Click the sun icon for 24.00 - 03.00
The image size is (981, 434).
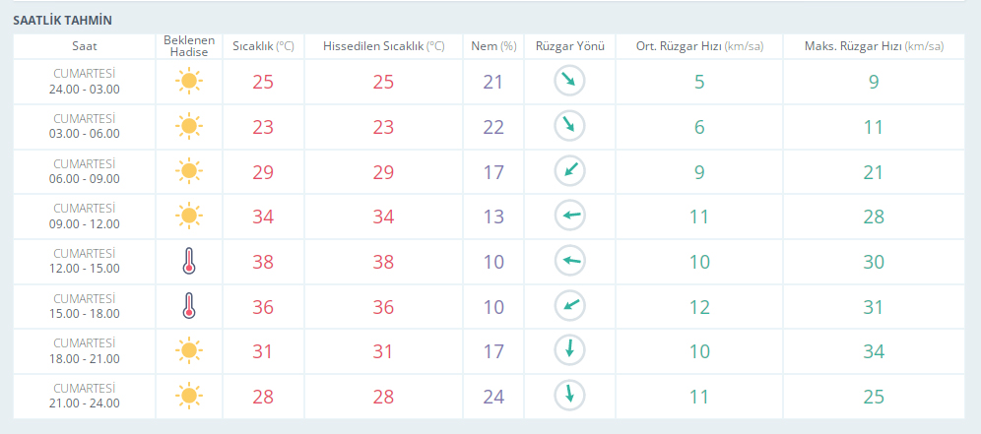[x=188, y=82]
